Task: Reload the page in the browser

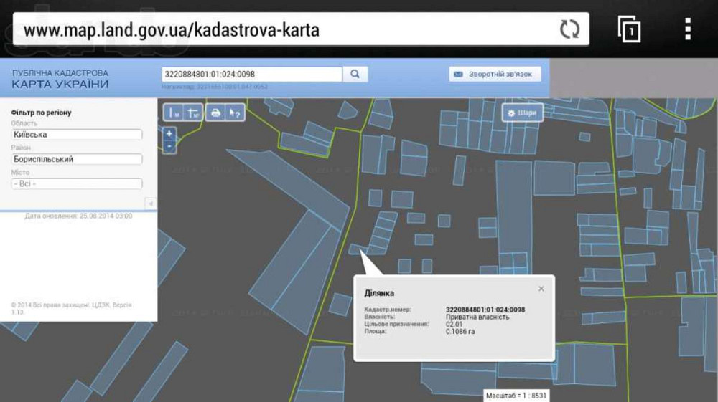Action: [x=569, y=30]
